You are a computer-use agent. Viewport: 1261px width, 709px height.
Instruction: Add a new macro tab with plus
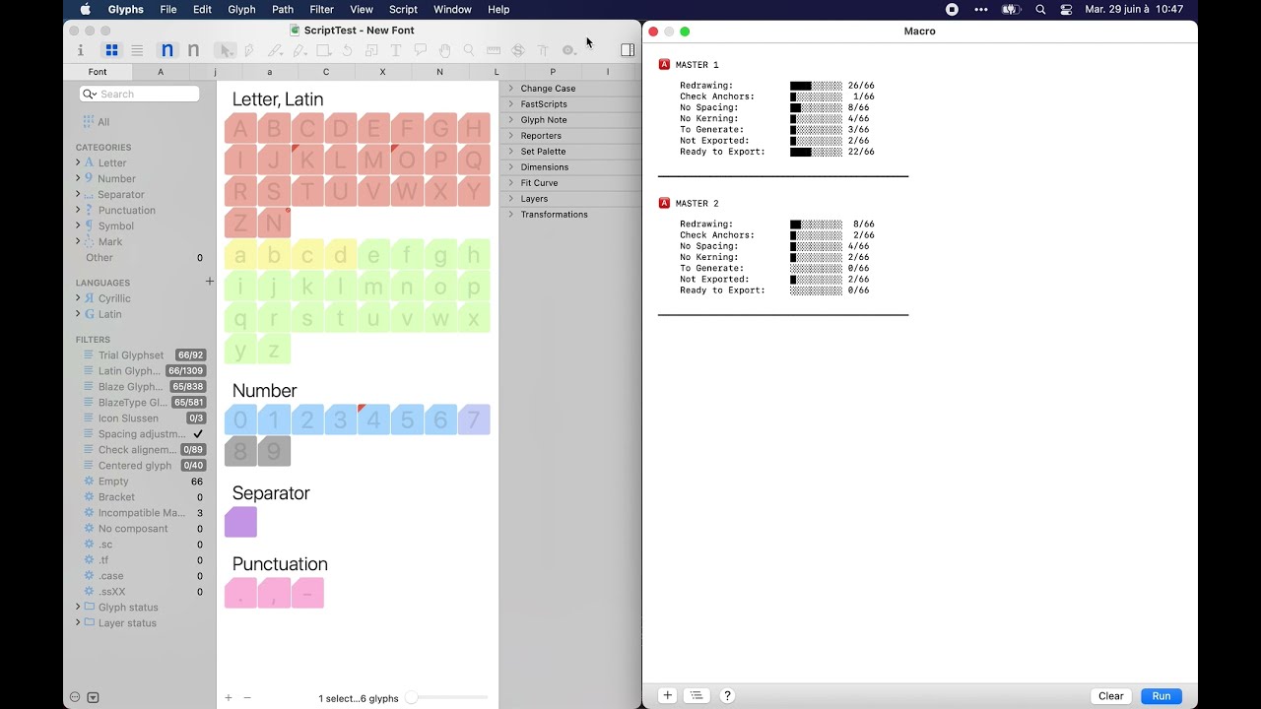[x=667, y=696]
